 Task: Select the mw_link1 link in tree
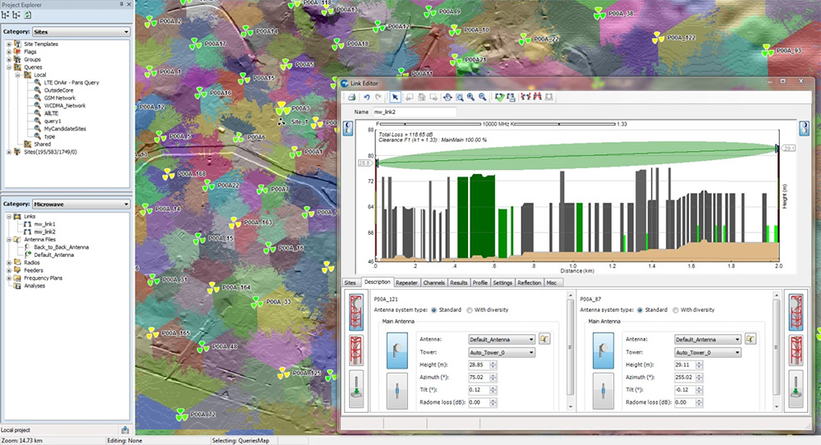[44, 224]
